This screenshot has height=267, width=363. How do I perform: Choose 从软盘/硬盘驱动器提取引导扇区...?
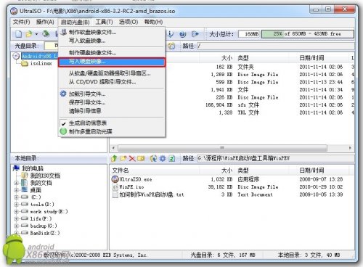tap(112, 73)
